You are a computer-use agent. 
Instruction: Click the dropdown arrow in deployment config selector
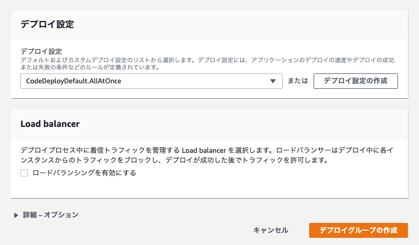pos(273,81)
